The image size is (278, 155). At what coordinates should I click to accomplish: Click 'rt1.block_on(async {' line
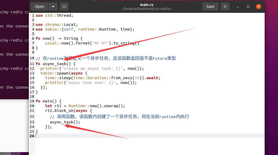pyautogui.click(x=69, y=111)
